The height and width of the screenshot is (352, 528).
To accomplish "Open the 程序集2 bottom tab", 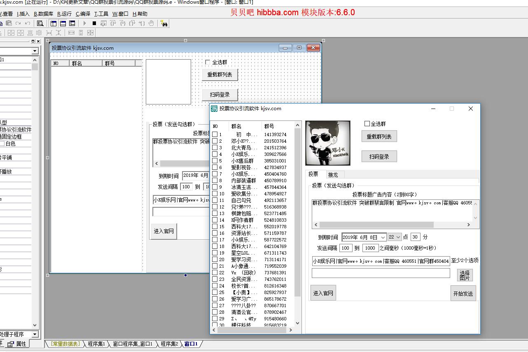I will [169, 344].
